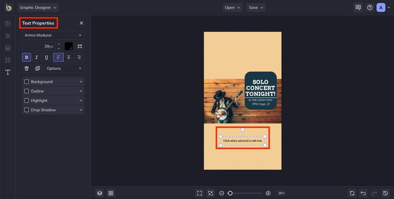Zoom in with the plus icon
The image size is (394, 199).
[268, 193]
